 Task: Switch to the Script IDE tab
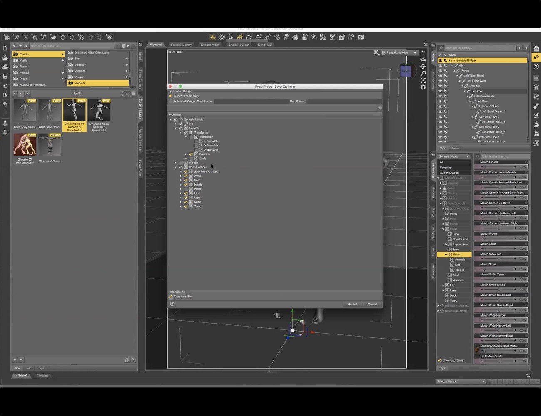[x=265, y=45]
